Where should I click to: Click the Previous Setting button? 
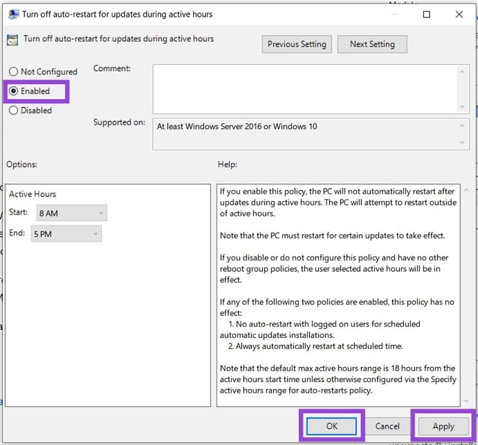[x=296, y=44]
